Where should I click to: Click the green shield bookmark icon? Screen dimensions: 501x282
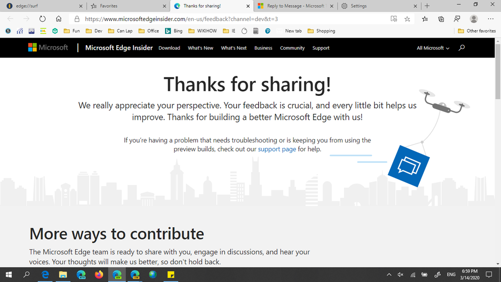point(55,31)
